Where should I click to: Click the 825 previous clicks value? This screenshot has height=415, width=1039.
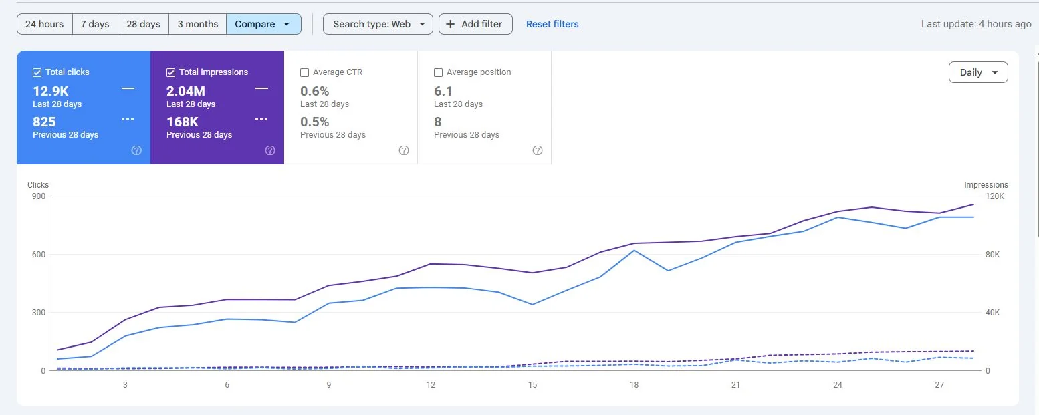tap(45, 122)
